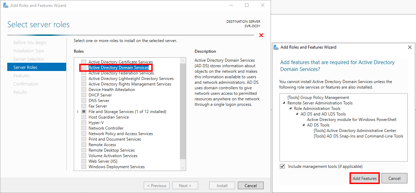This screenshot has width=416, height=193.
Task: Click the Add Features button
Action: [365, 179]
